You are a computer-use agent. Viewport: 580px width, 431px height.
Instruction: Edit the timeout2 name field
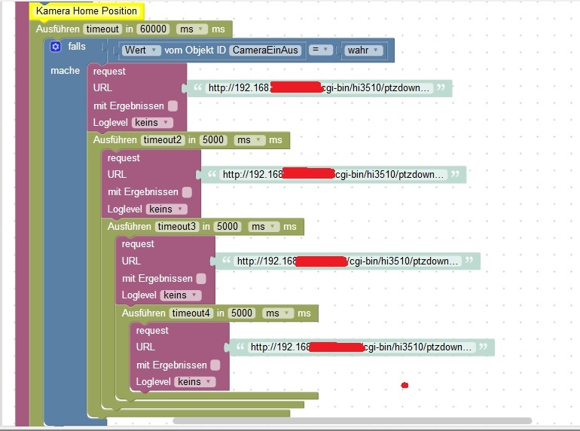163,140
